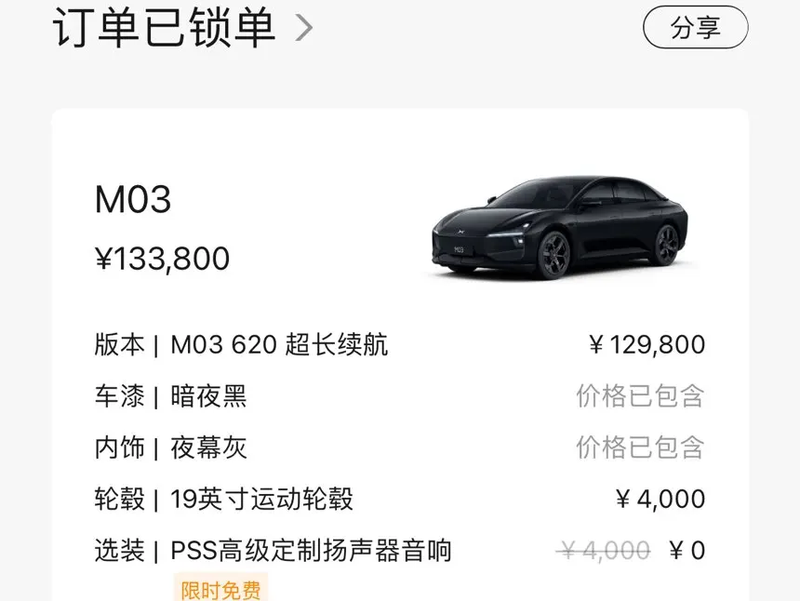Image resolution: width=800 pixels, height=601 pixels.
Task: Open the 轮毂 19英寸运动轮毂 wheel row
Action: [x=400, y=499]
